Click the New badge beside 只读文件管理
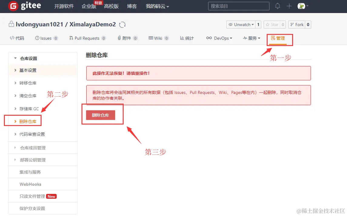Screen dimensions: 347x216 tap(51, 197)
